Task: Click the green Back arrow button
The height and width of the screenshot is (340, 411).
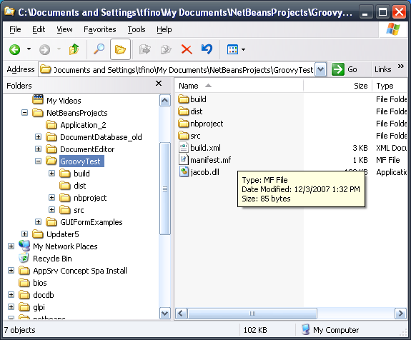Action: [15, 49]
